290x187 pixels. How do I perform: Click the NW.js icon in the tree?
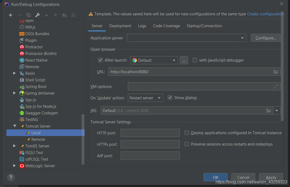tap(22, 27)
